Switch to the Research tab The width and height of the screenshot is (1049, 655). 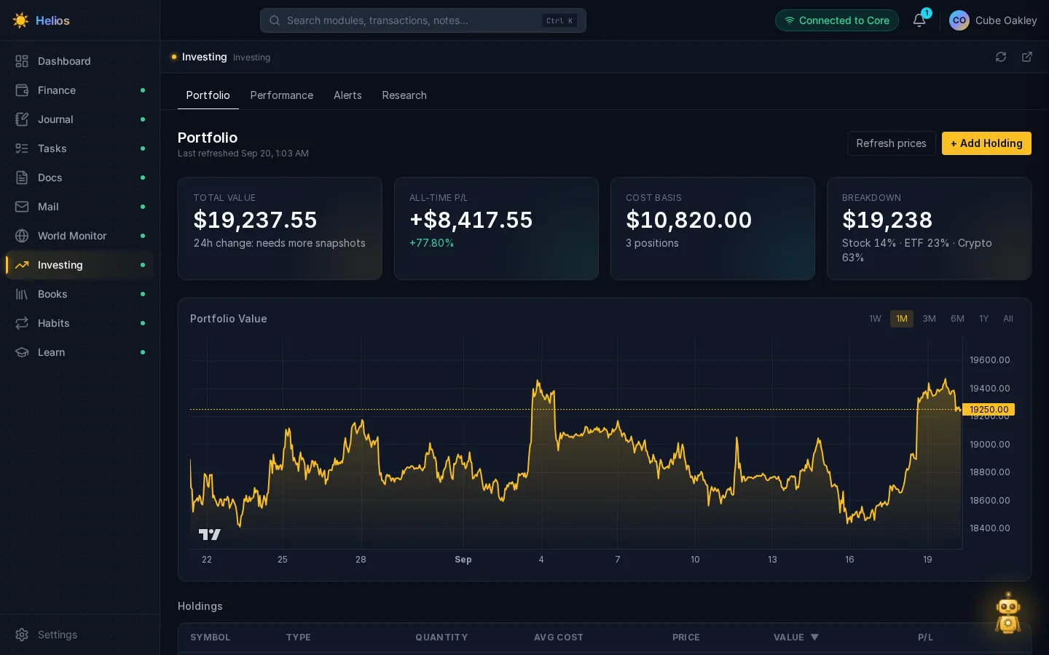point(404,95)
